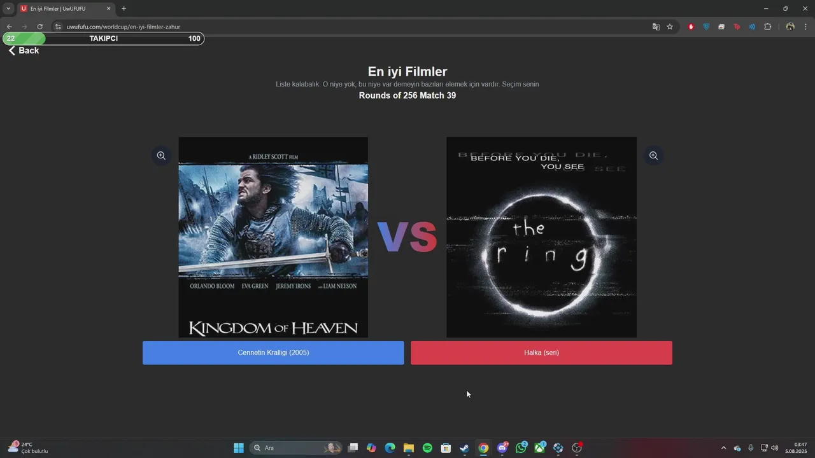The height and width of the screenshot is (458, 815).
Task: Open the OBS Studio taskbar icon
Action: tap(577, 448)
